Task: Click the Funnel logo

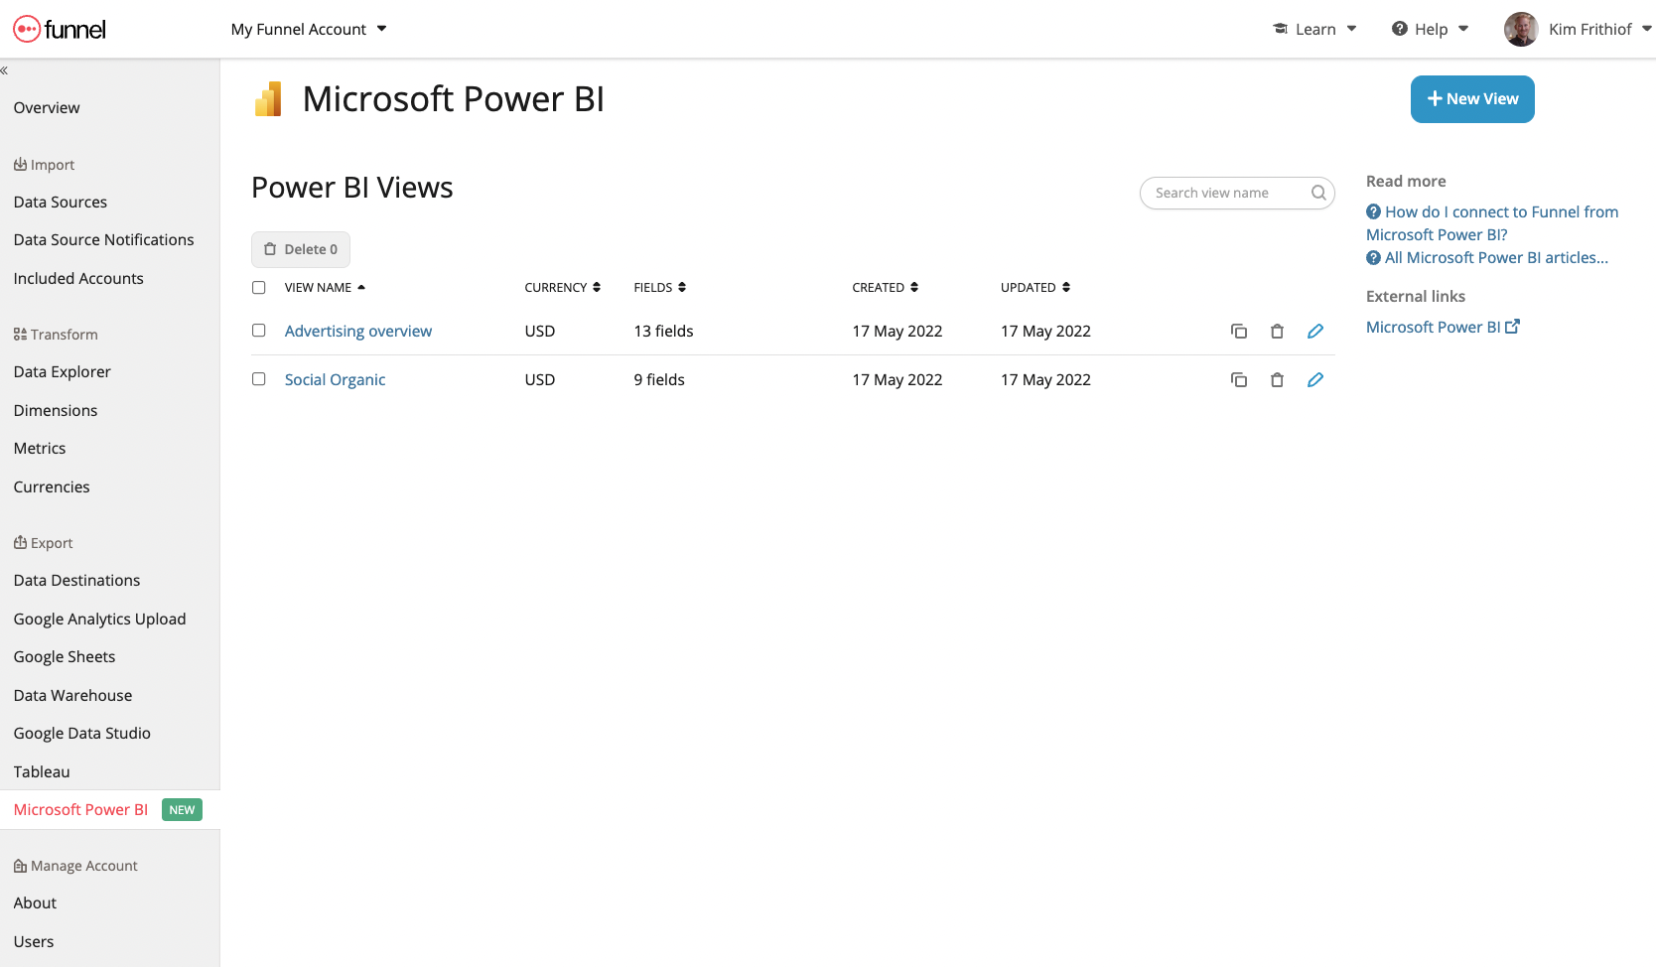Action: [x=60, y=29]
